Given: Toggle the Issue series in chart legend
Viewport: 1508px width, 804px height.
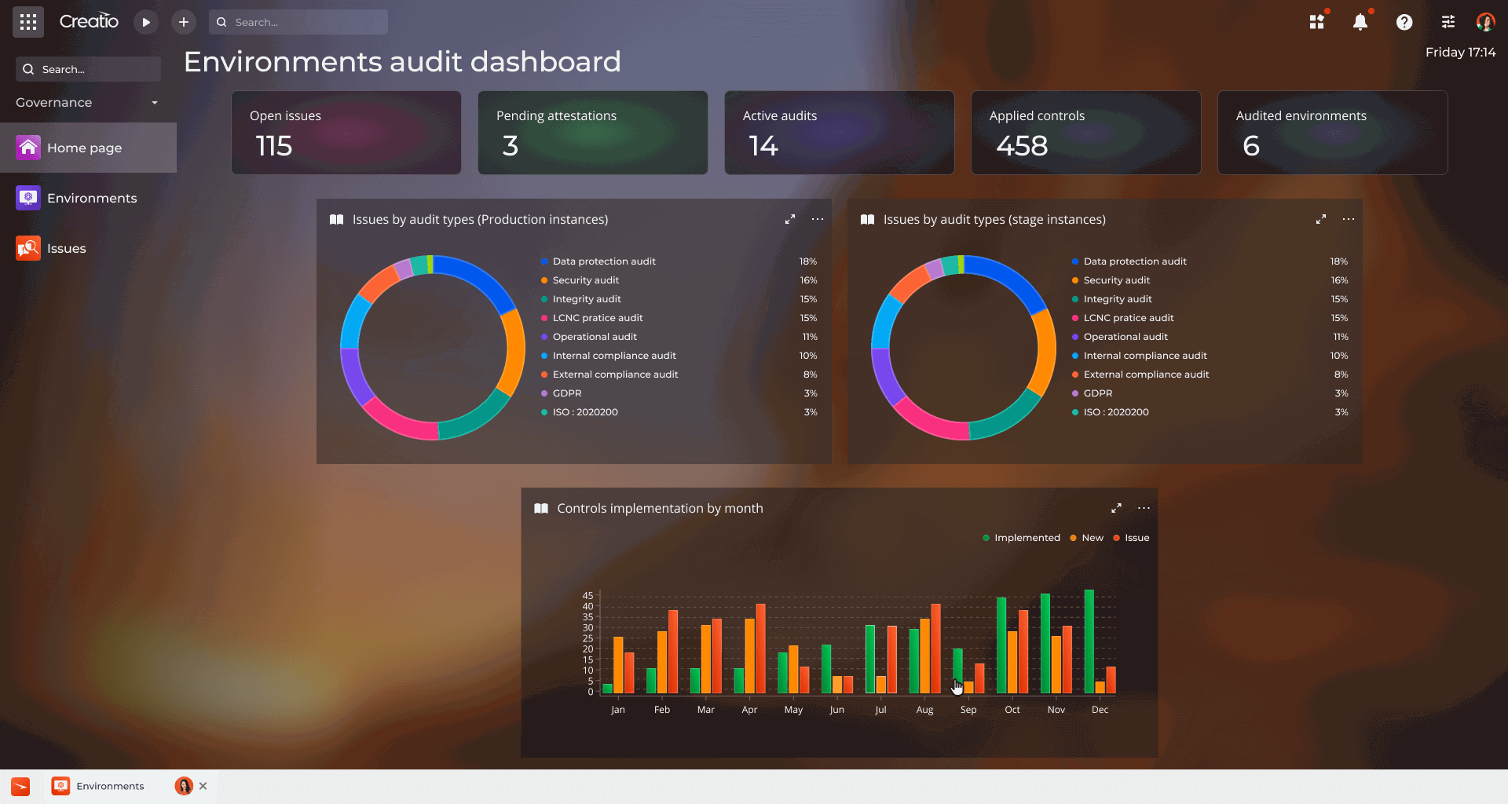Looking at the screenshot, I should [1131, 537].
